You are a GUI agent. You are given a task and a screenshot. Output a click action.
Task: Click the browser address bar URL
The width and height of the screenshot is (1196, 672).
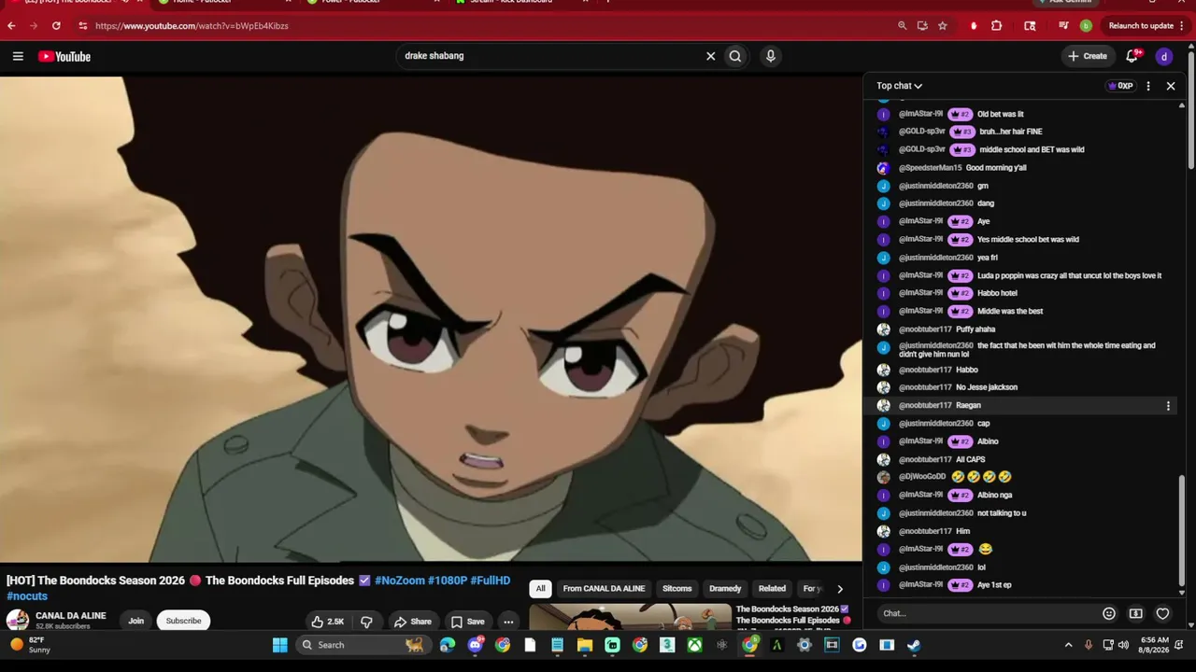[x=192, y=26]
